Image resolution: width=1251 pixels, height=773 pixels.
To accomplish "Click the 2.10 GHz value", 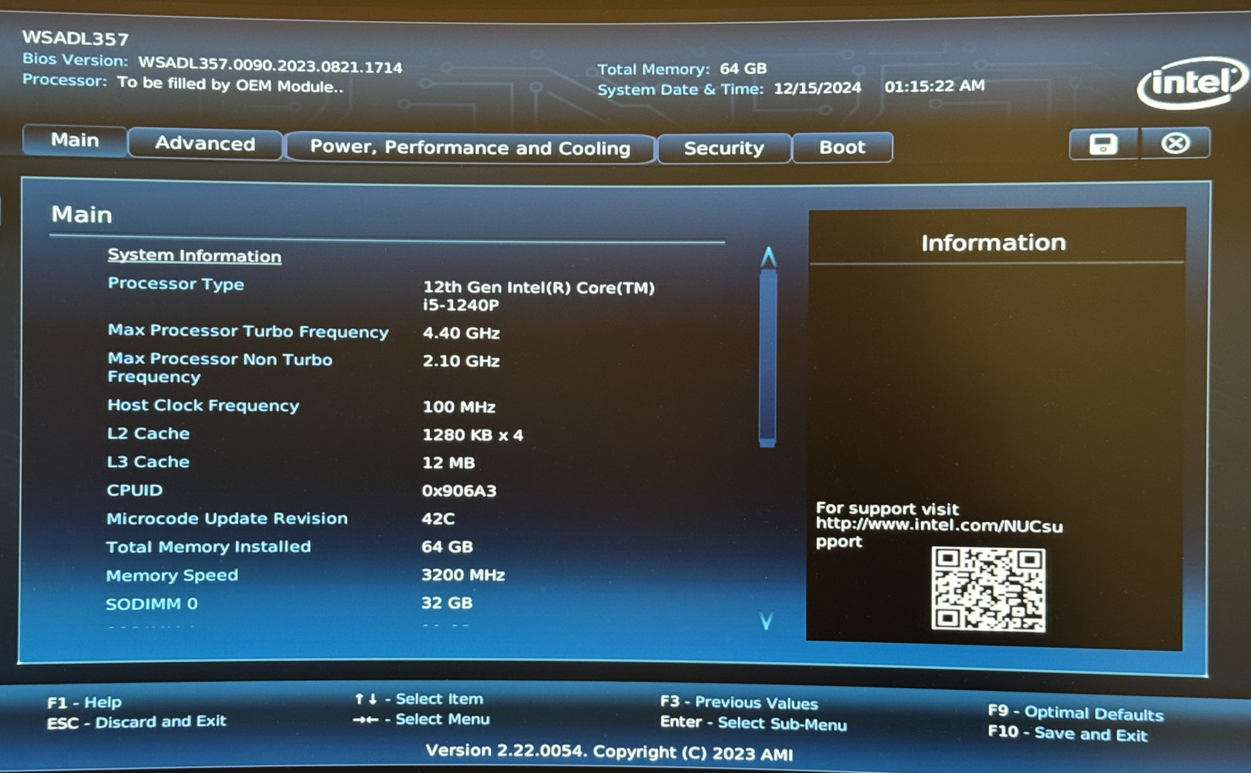I will (x=461, y=361).
